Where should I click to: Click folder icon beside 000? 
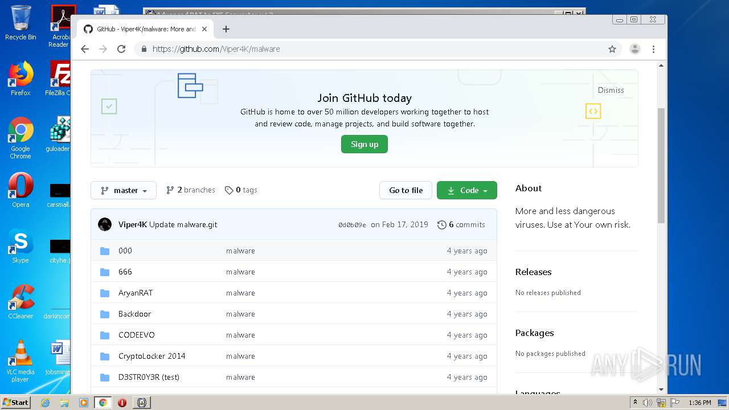click(105, 251)
